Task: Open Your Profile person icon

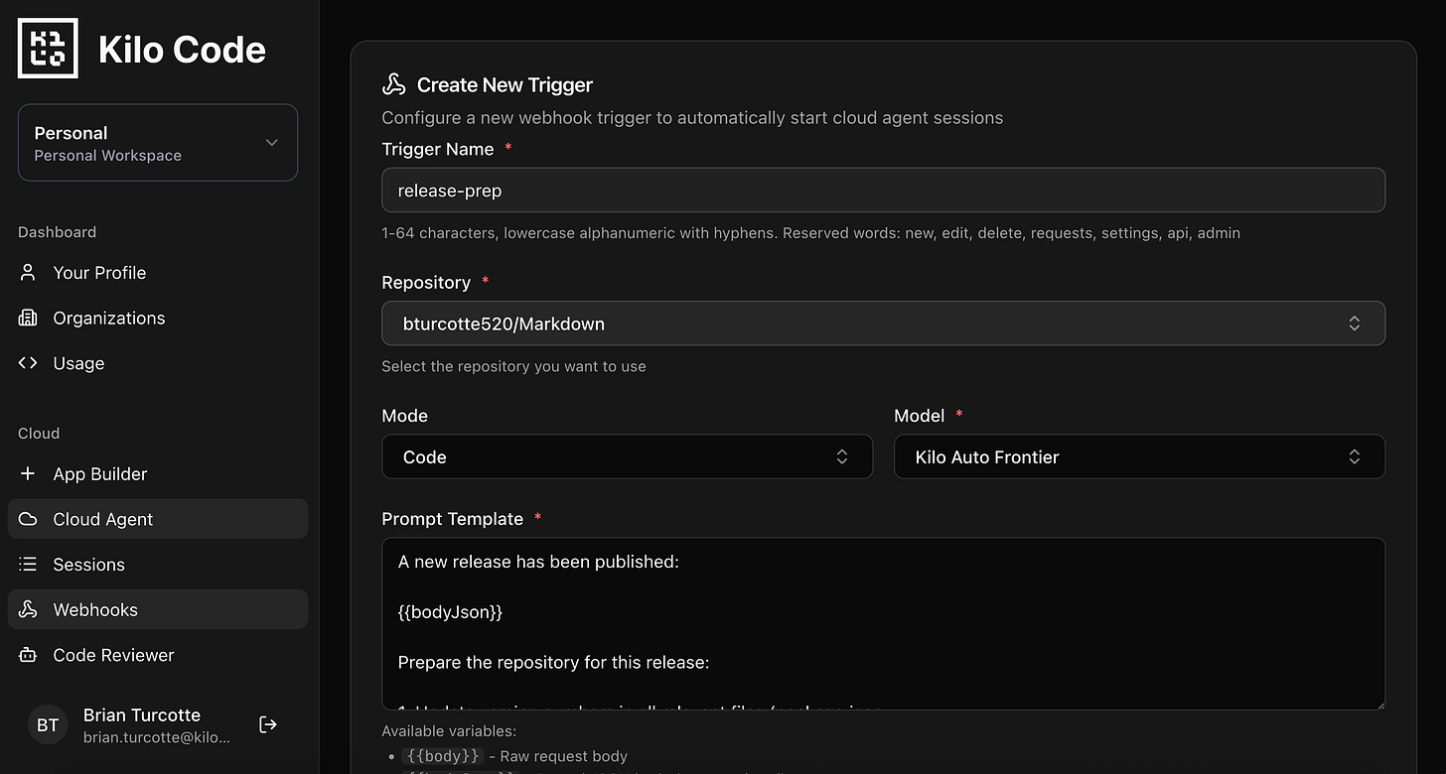Action: coord(28,273)
